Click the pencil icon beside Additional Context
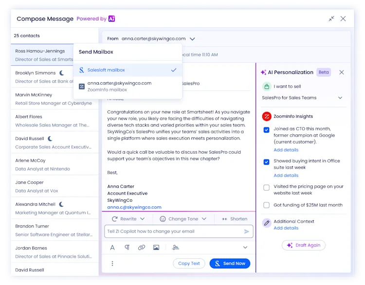Image resolution: width=365 pixels, height=285 pixels. 267,223
